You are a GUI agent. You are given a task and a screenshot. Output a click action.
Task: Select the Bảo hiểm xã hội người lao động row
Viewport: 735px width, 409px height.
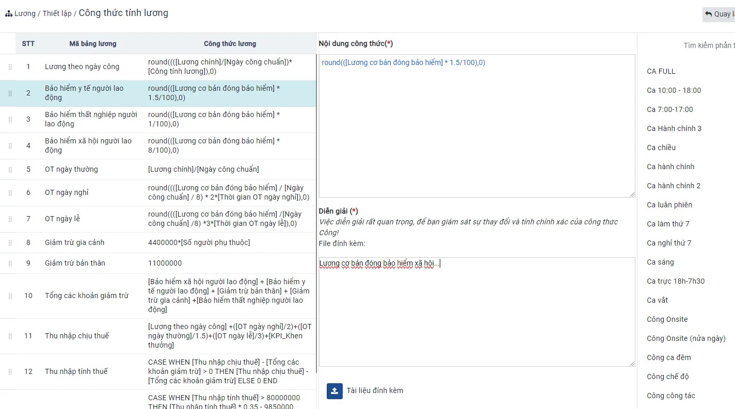pyautogui.click(x=88, y=145)
